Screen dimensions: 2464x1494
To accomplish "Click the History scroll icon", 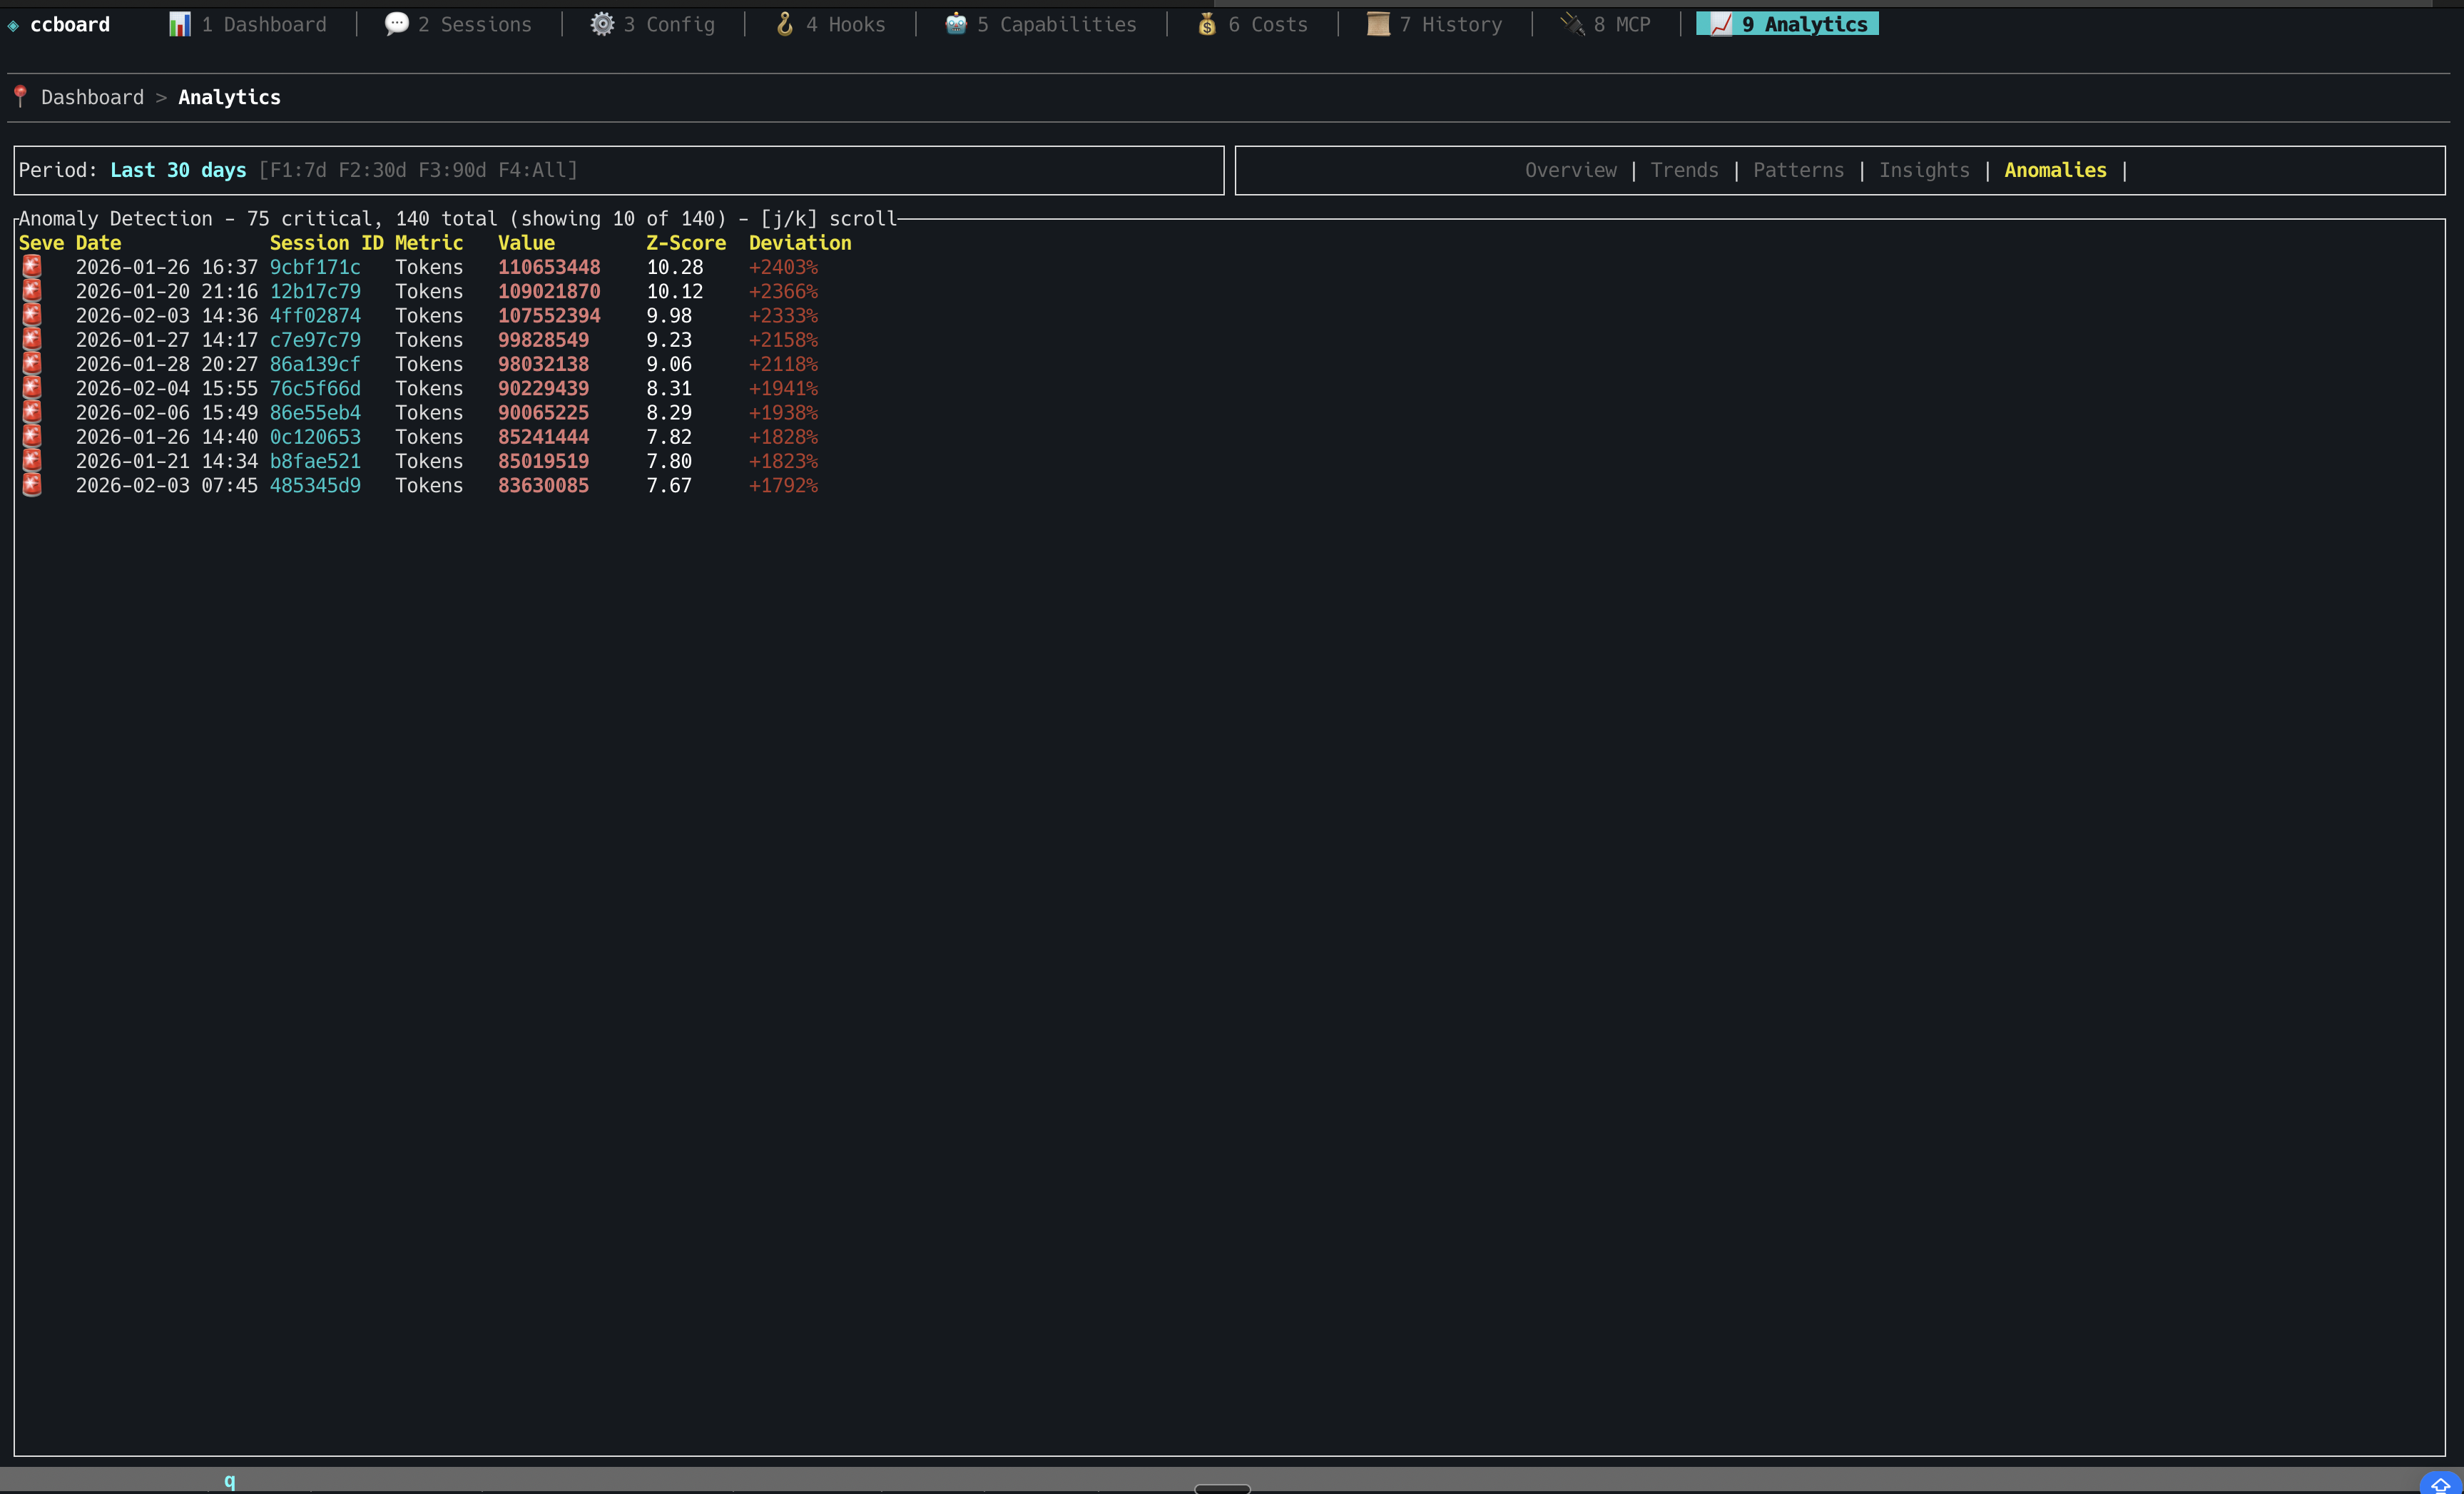I will tap(1378, 24).
